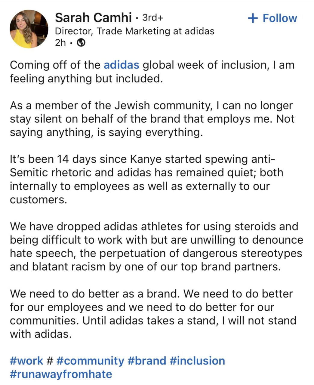Click the paragraph starting "It's been 14 days"
Screen dimensions: 314x385
point(146,179)
